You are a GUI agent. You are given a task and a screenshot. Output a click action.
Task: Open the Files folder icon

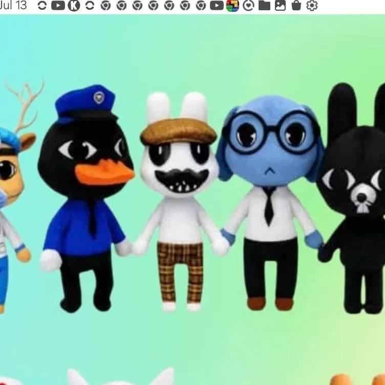pyautogui.click(x=265, y=6)
